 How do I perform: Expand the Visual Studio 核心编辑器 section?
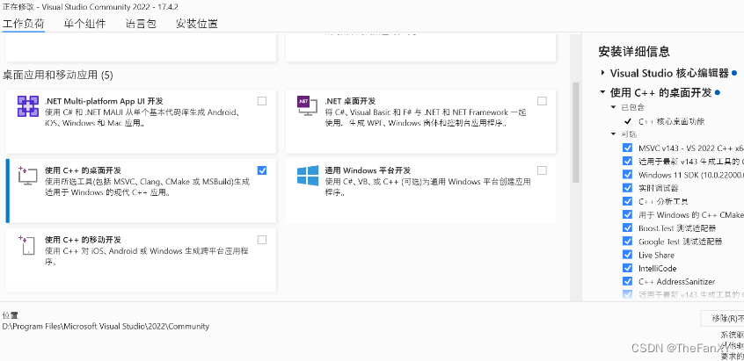(x=602, y=73)
